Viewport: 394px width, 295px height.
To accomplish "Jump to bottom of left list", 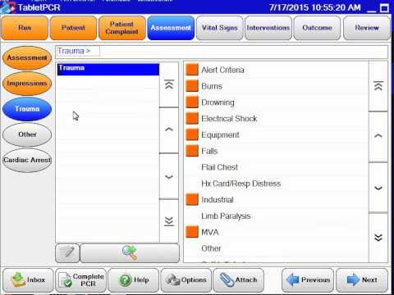I will click(x=169, y=221).
